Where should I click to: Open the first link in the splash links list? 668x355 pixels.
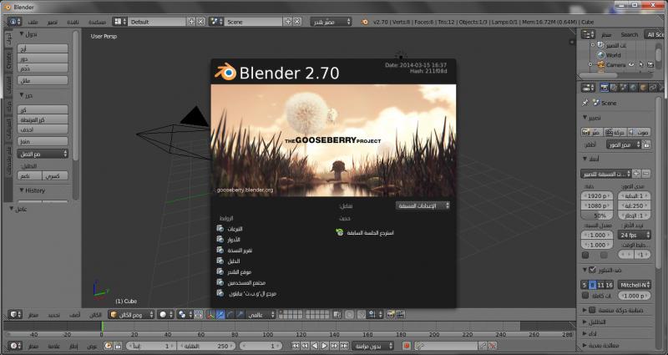click(x=235, y=229)
